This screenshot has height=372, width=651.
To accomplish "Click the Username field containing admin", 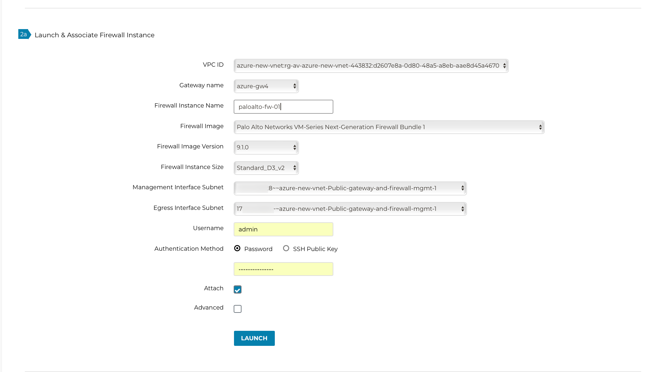I will point(283,229).
